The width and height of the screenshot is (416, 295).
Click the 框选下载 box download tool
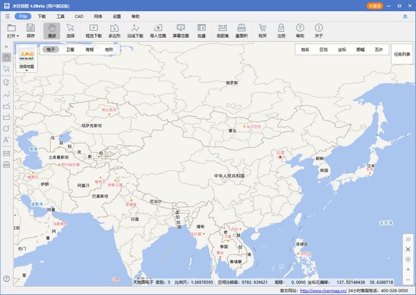pyautogui.click(x=94, y=30)
